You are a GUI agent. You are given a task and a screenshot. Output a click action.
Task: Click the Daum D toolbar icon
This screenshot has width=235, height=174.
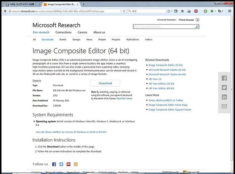pyautogui.click(x=220, y=11)
